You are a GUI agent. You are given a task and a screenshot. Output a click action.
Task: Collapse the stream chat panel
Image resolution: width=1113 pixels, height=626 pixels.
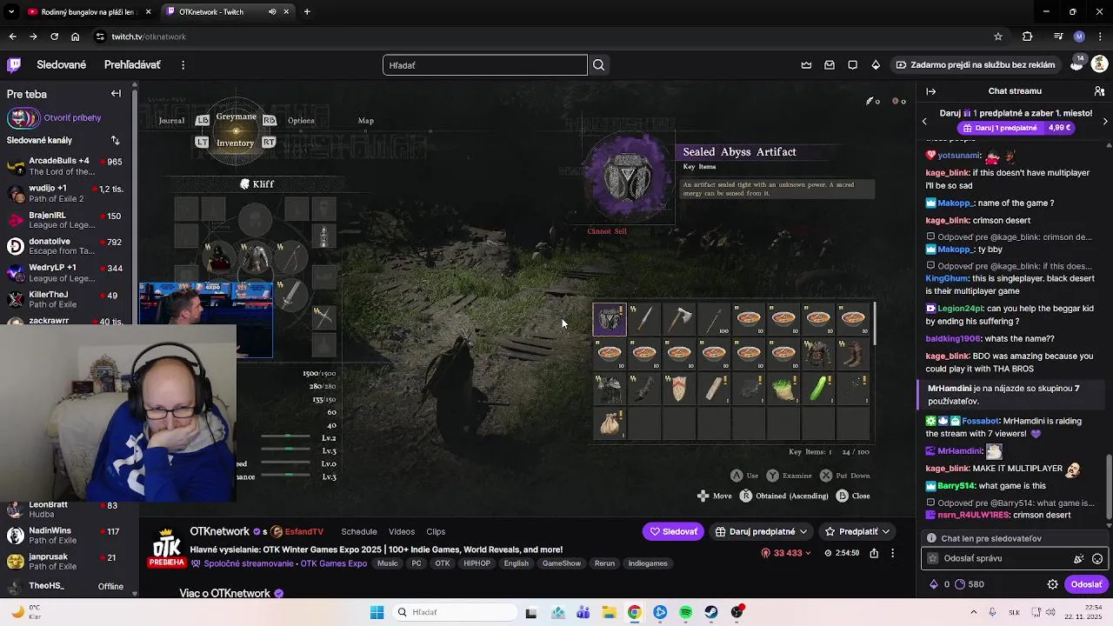click(x=930, y=91)
